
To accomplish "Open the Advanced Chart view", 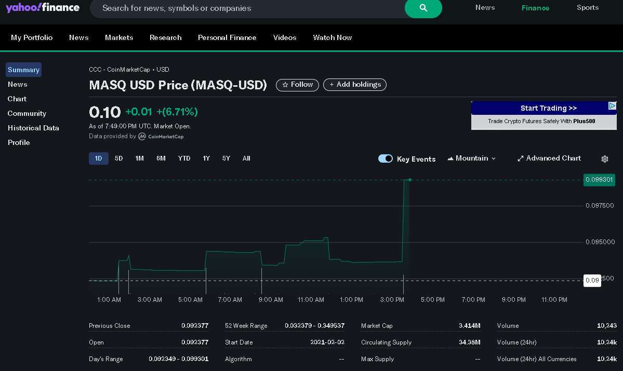I will 549,158.
